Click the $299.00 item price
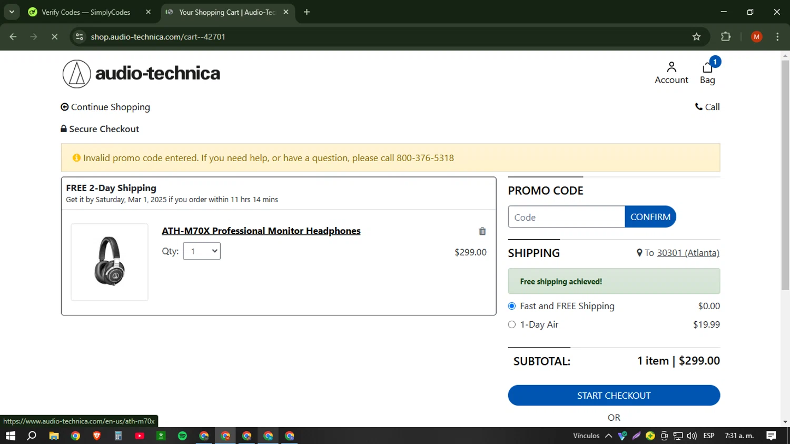This screenshot has width=790, height=444. pyautogui.click(x=470, y=252)
